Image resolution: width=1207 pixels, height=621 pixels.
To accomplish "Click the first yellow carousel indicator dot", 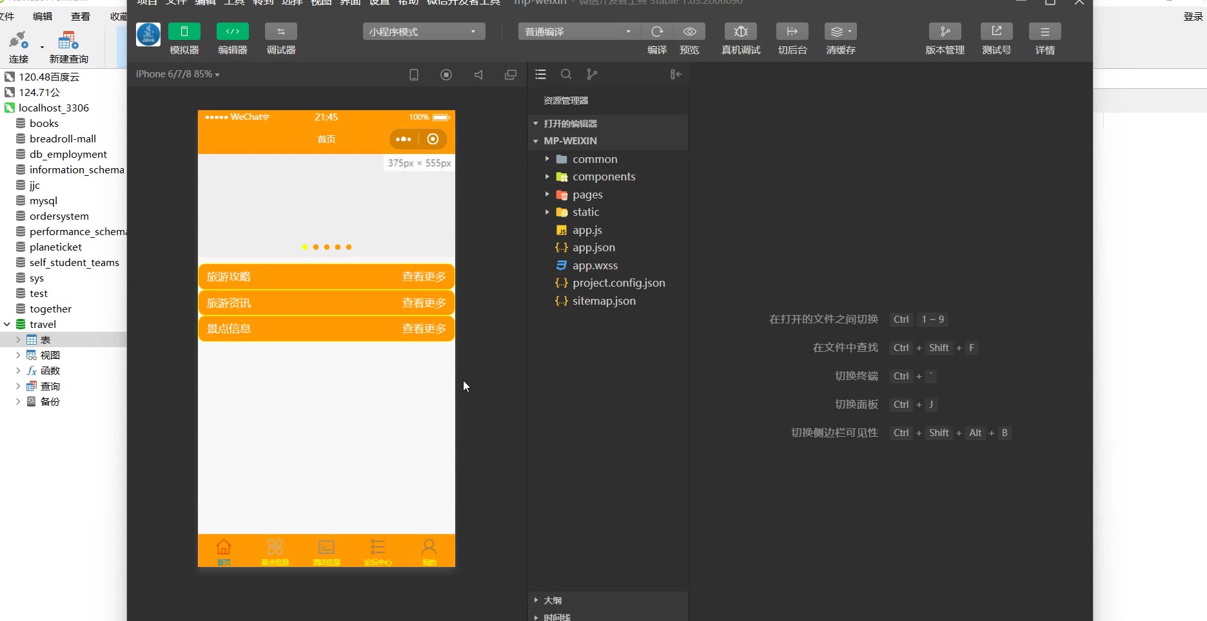I will (x=305, y=247).
